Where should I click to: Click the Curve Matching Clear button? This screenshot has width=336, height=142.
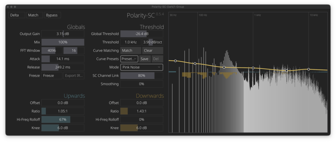(153, 51)
